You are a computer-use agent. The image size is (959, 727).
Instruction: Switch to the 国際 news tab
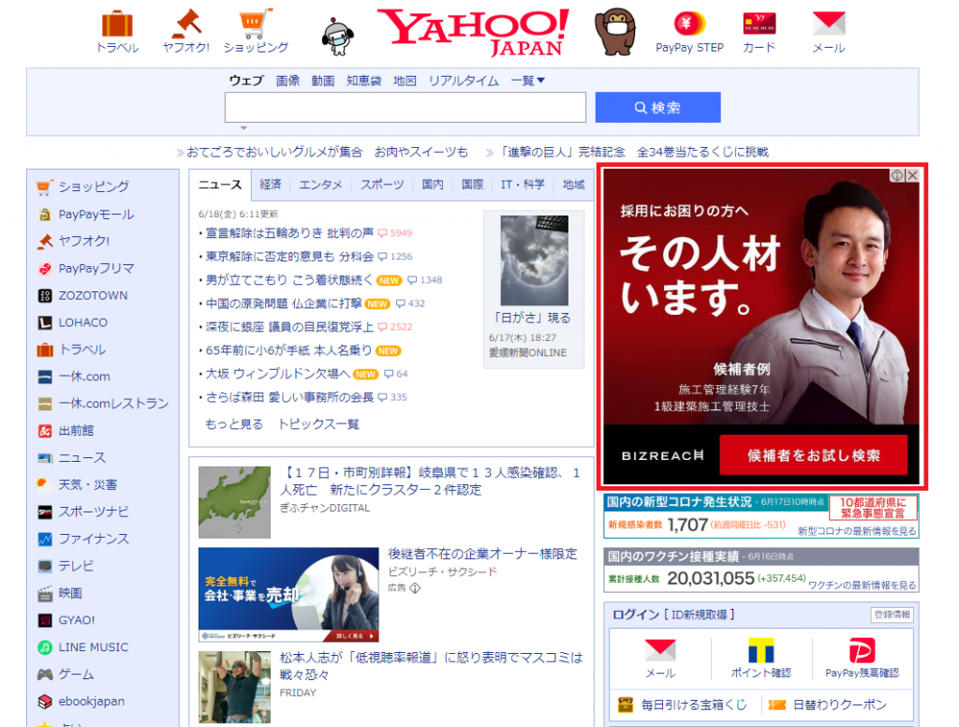472,185
